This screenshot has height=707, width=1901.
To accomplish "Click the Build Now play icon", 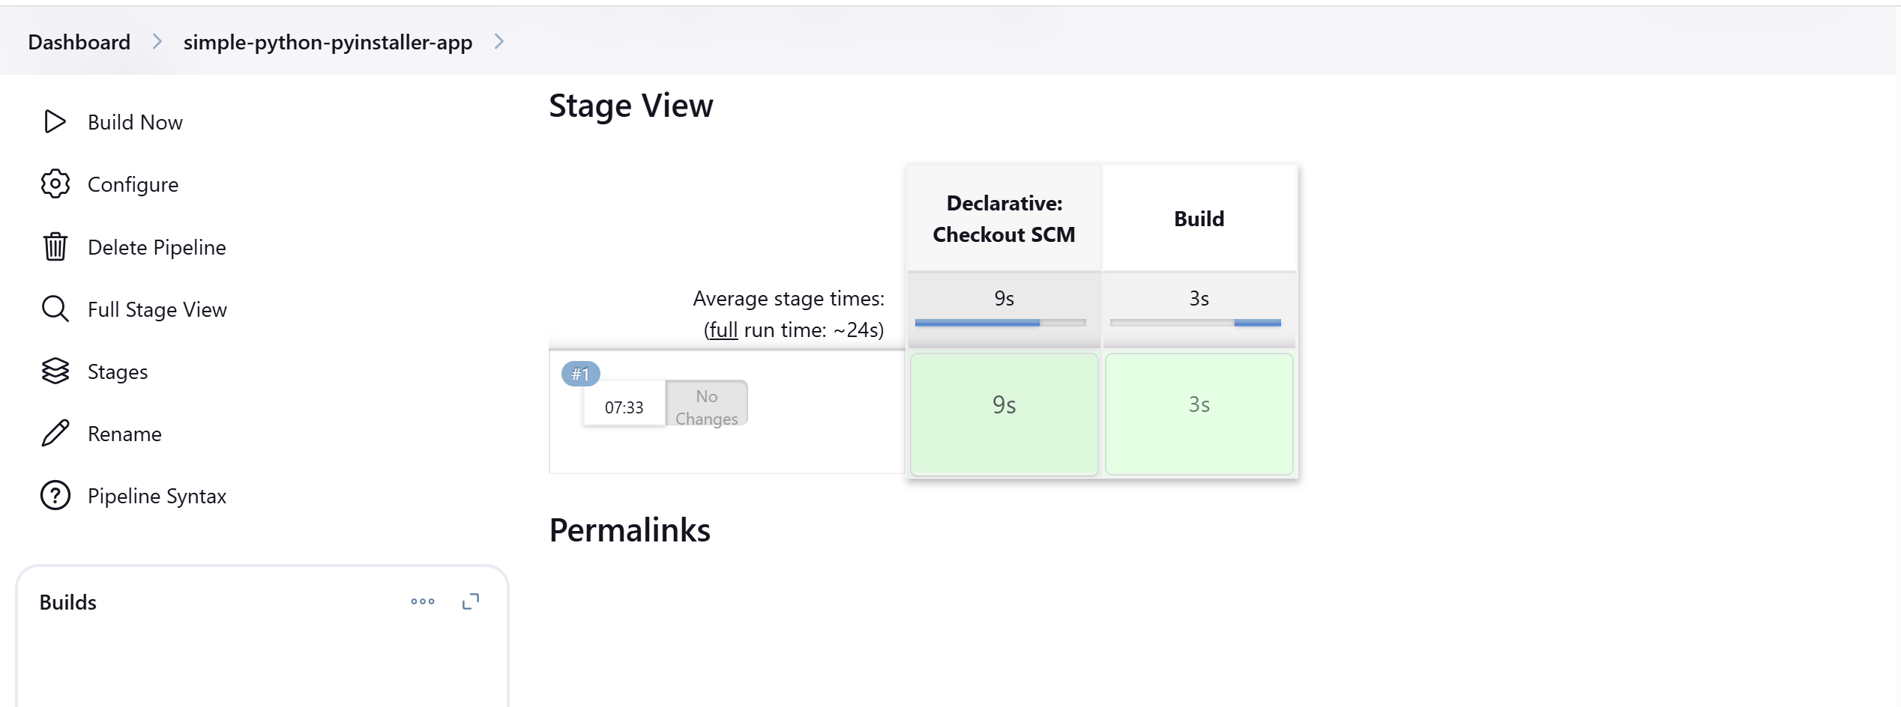I will click(55, 121).
